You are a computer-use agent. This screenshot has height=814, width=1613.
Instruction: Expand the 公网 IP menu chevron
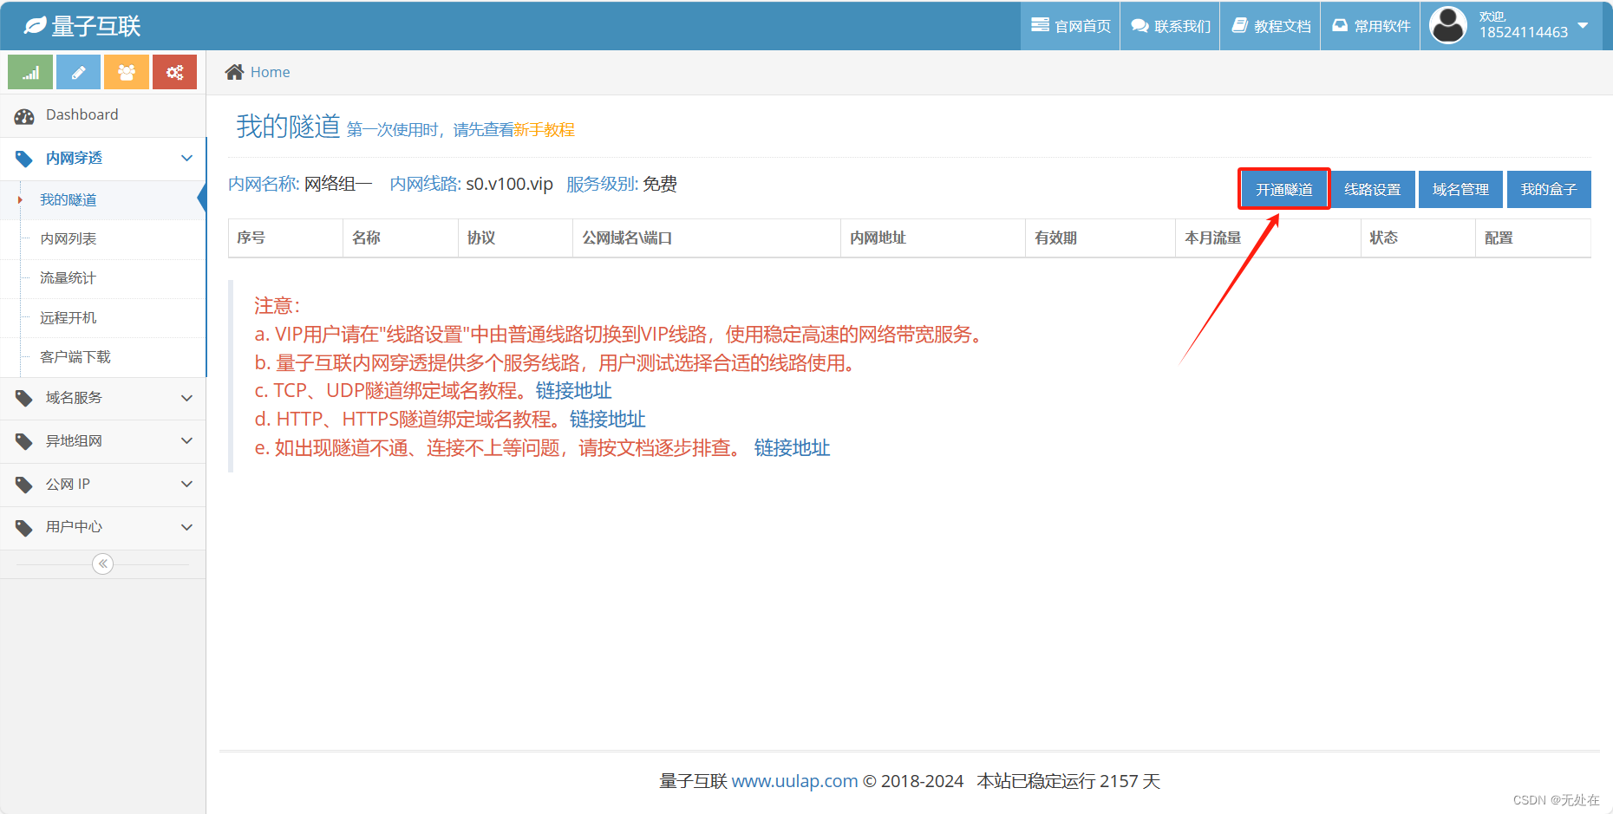[186, 484]
